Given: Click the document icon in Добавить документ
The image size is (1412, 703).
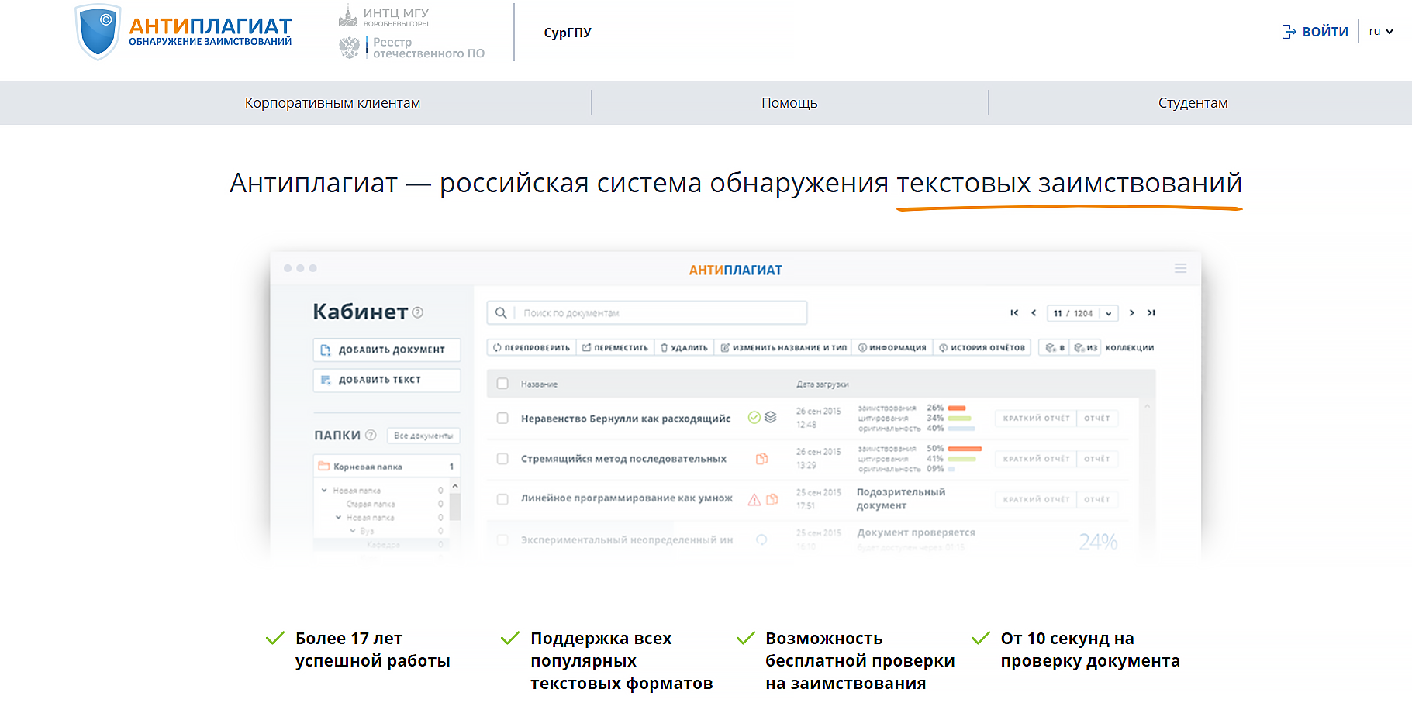Looking at the screenshot, I should click(x=326, y=350).
